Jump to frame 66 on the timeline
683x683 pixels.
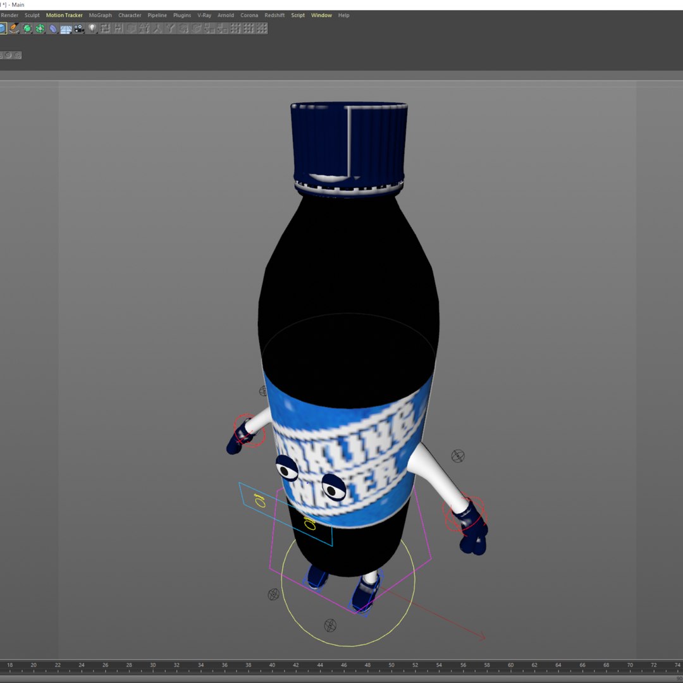[582, 665]
